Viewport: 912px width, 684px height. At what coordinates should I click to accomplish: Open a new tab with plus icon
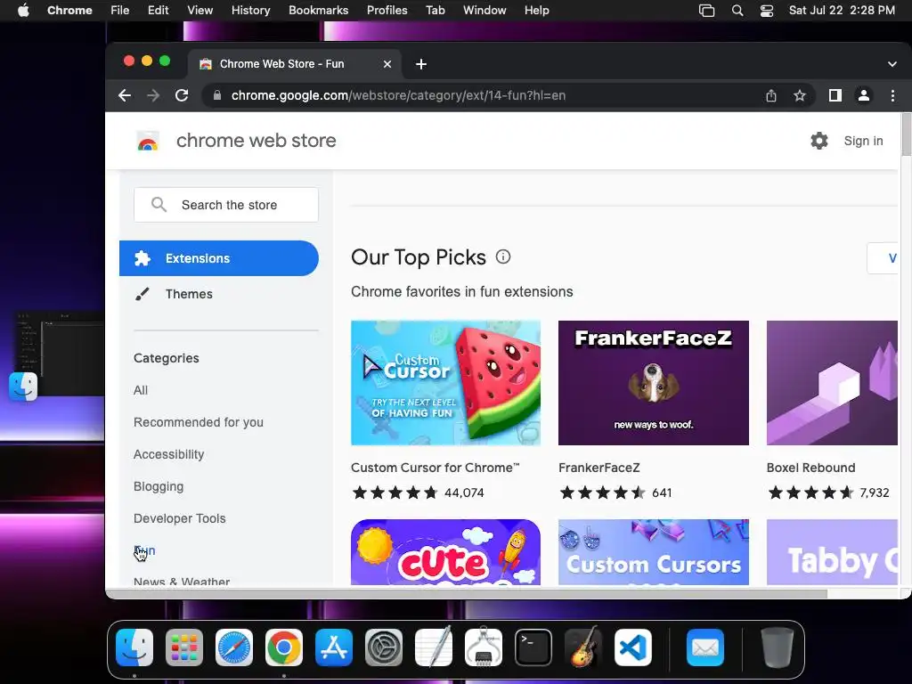click(x=421, y=64)
